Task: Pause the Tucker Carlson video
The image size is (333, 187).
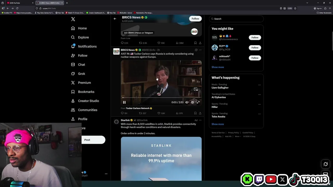Action: 124,102
